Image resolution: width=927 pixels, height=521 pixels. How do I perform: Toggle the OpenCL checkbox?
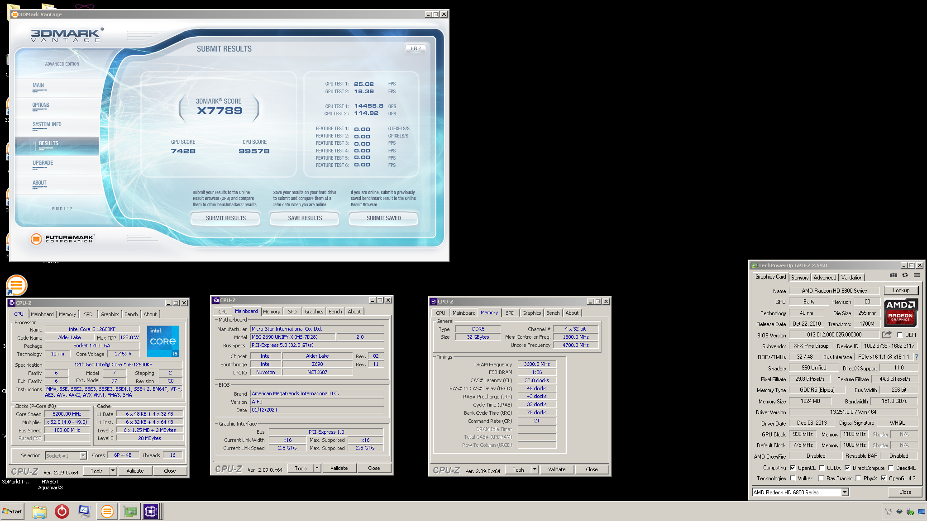tap(793, 468)
